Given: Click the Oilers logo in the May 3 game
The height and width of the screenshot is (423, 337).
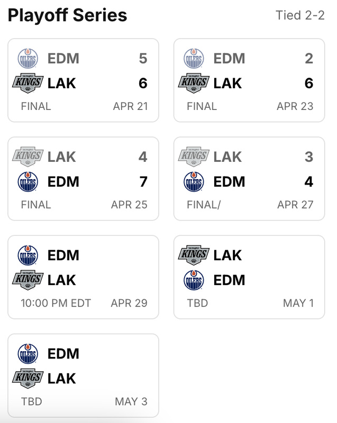Looking at the screenshot, I should pyautogui.click(x=28, y=354).
